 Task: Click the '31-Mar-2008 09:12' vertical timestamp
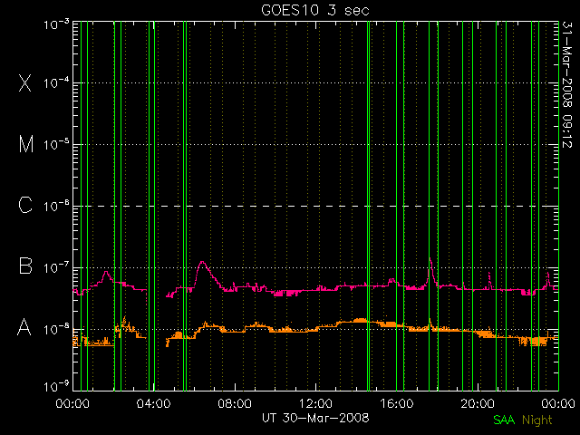(x=566, y=84)
